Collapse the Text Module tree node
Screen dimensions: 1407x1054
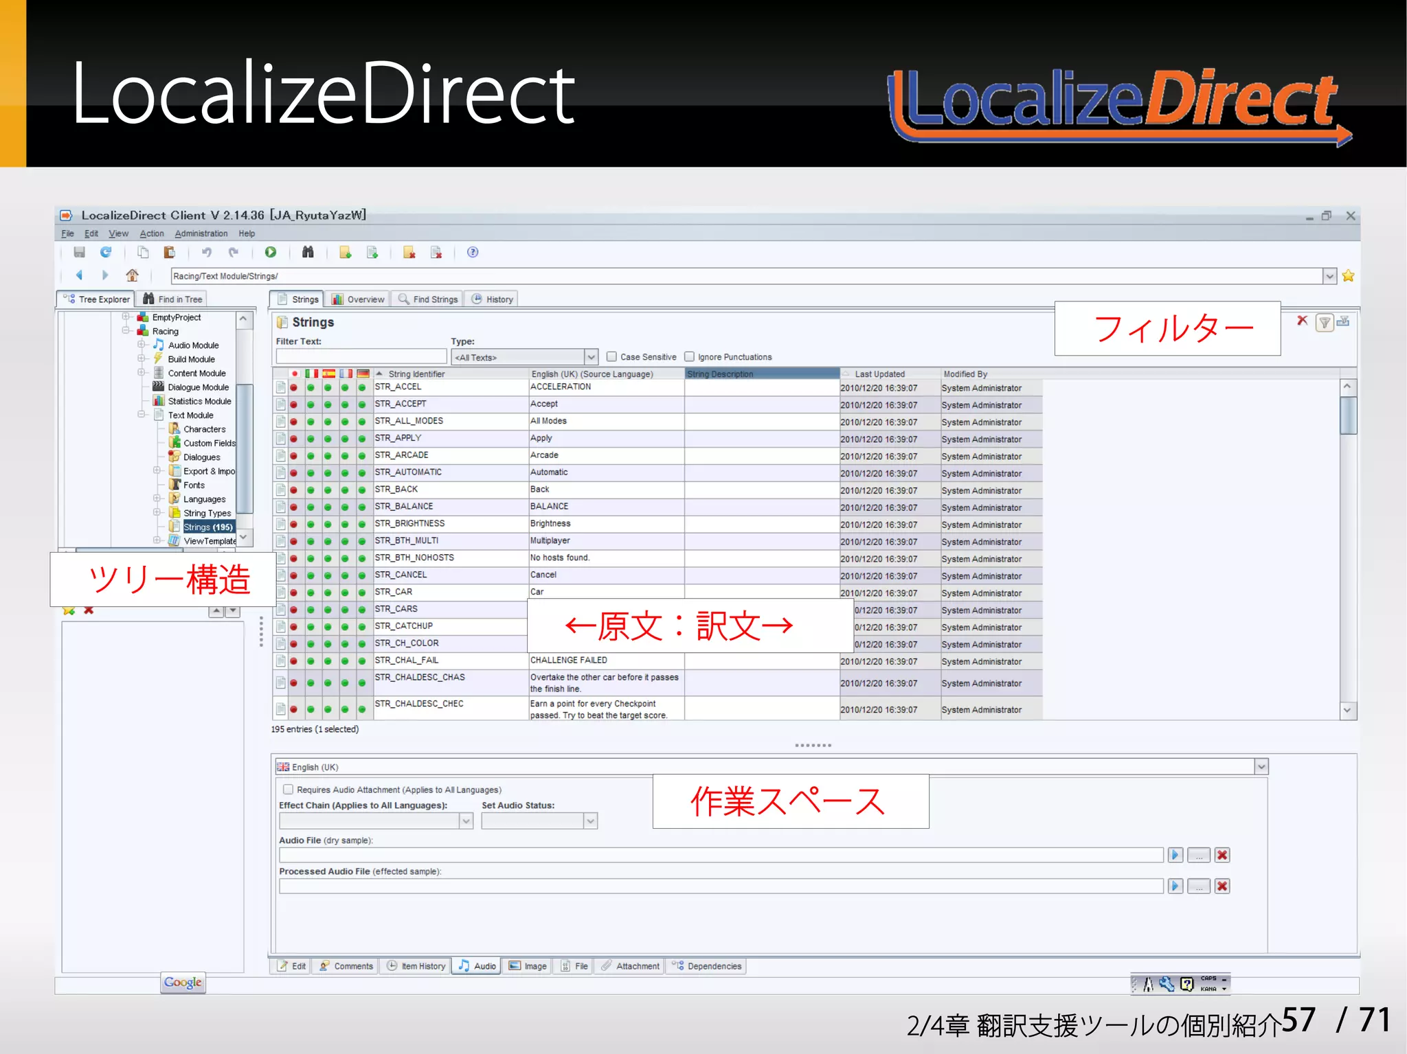click(142, 414)
